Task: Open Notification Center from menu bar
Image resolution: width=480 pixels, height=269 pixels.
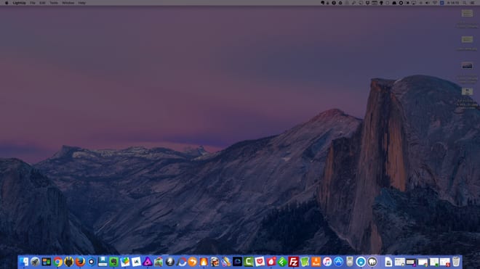Action: [x=472, y=3]
